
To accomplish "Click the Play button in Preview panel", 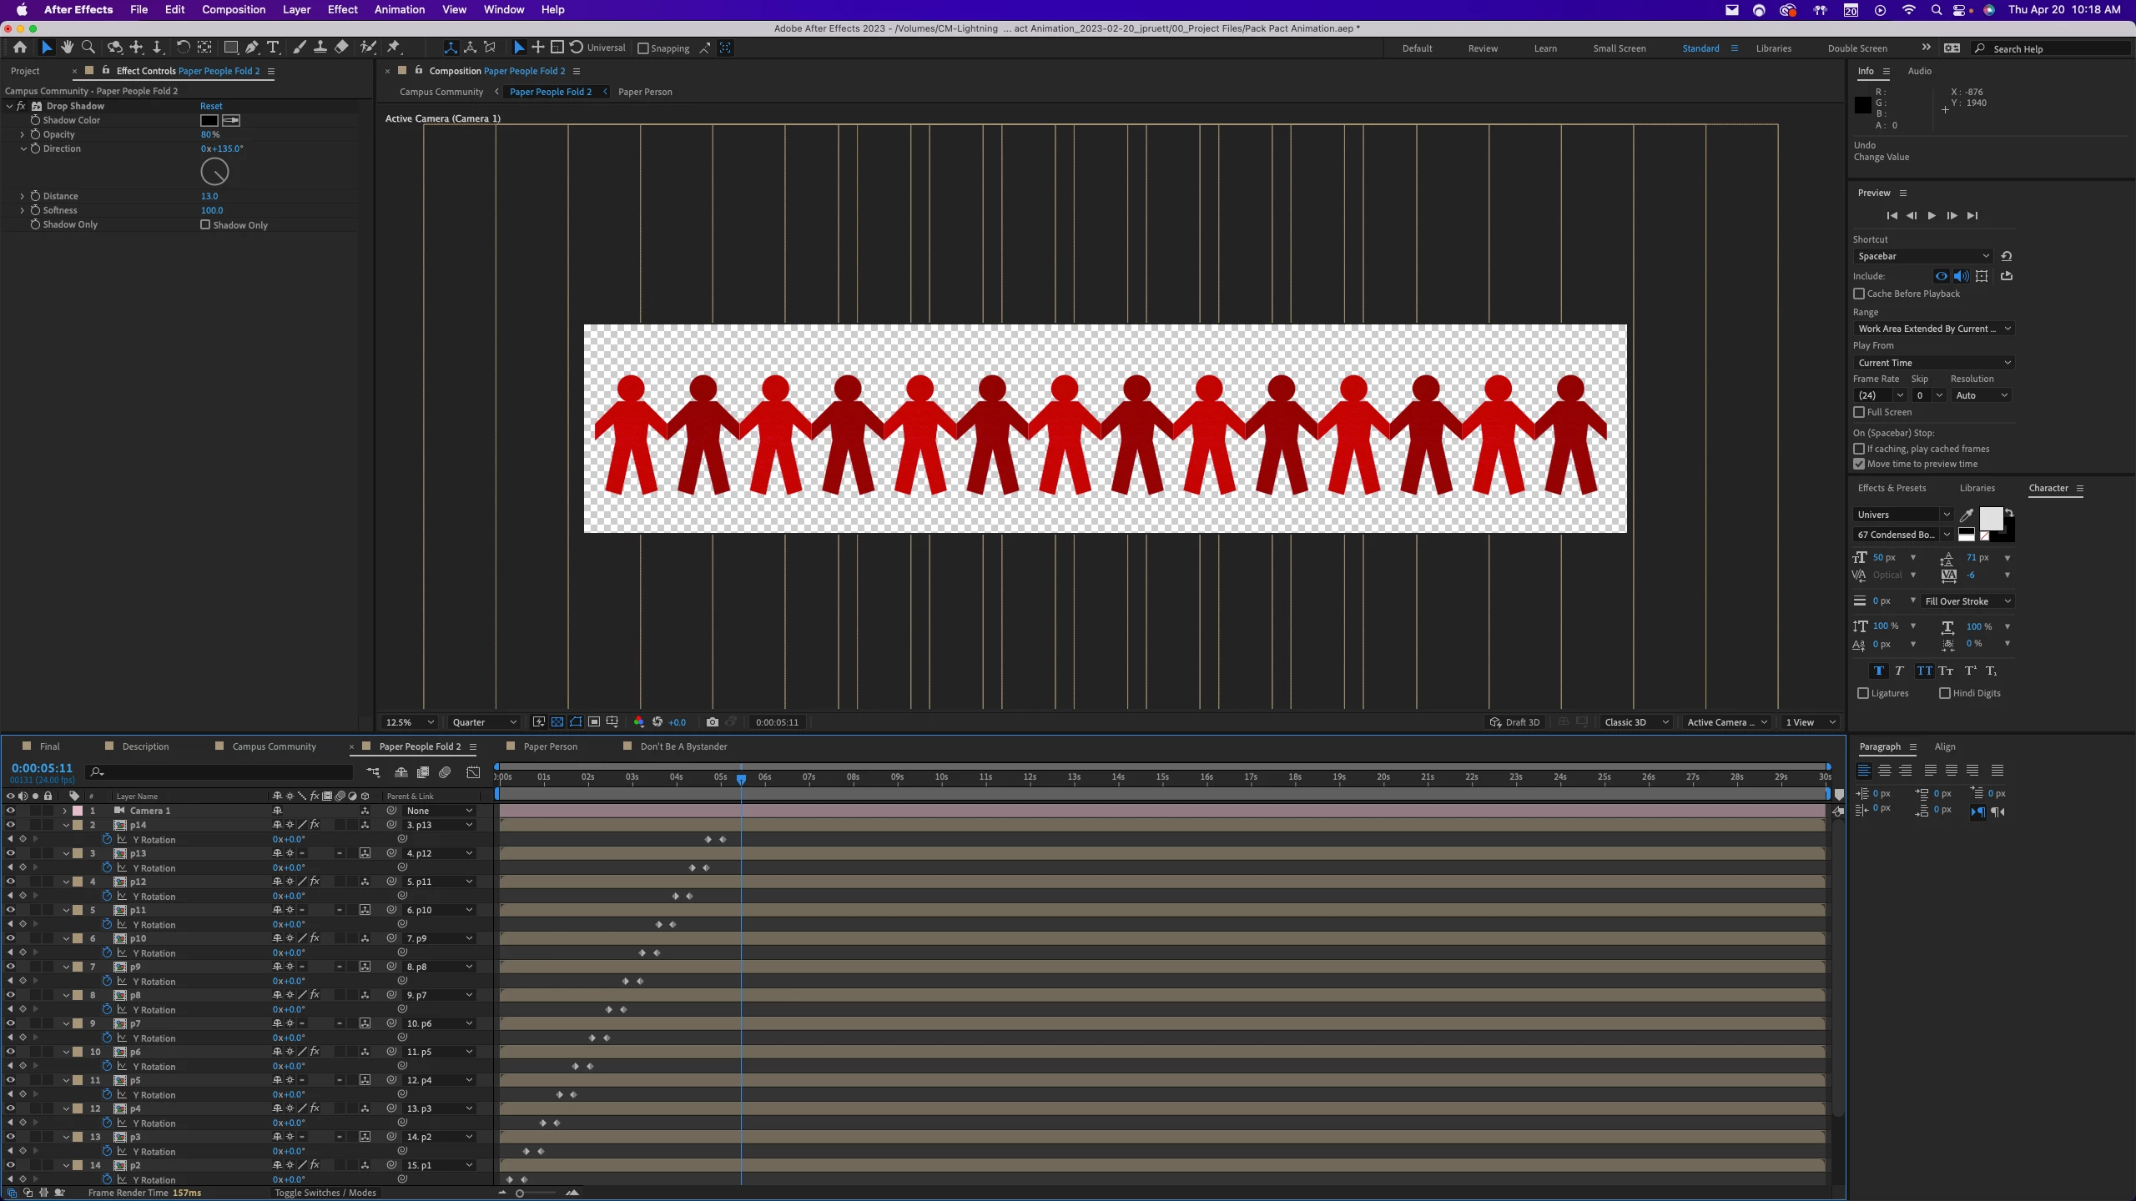I will (x=1932, y=215).
